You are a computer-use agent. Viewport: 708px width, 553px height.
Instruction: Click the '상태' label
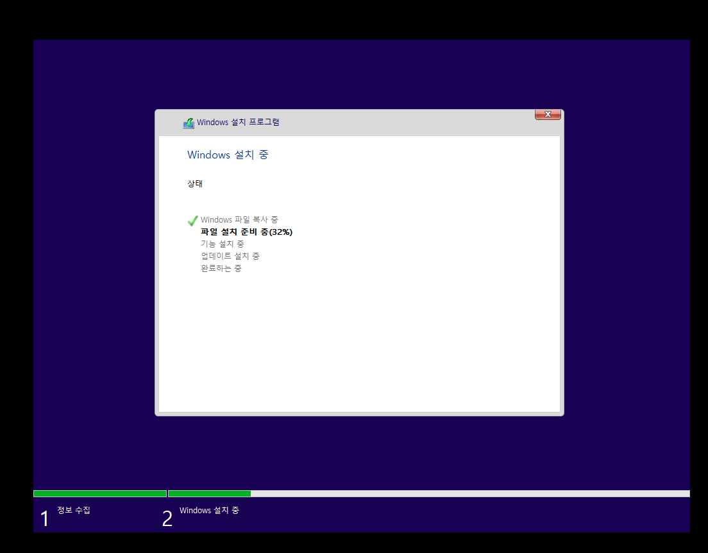pyautogui.click(x=194, y=183)
